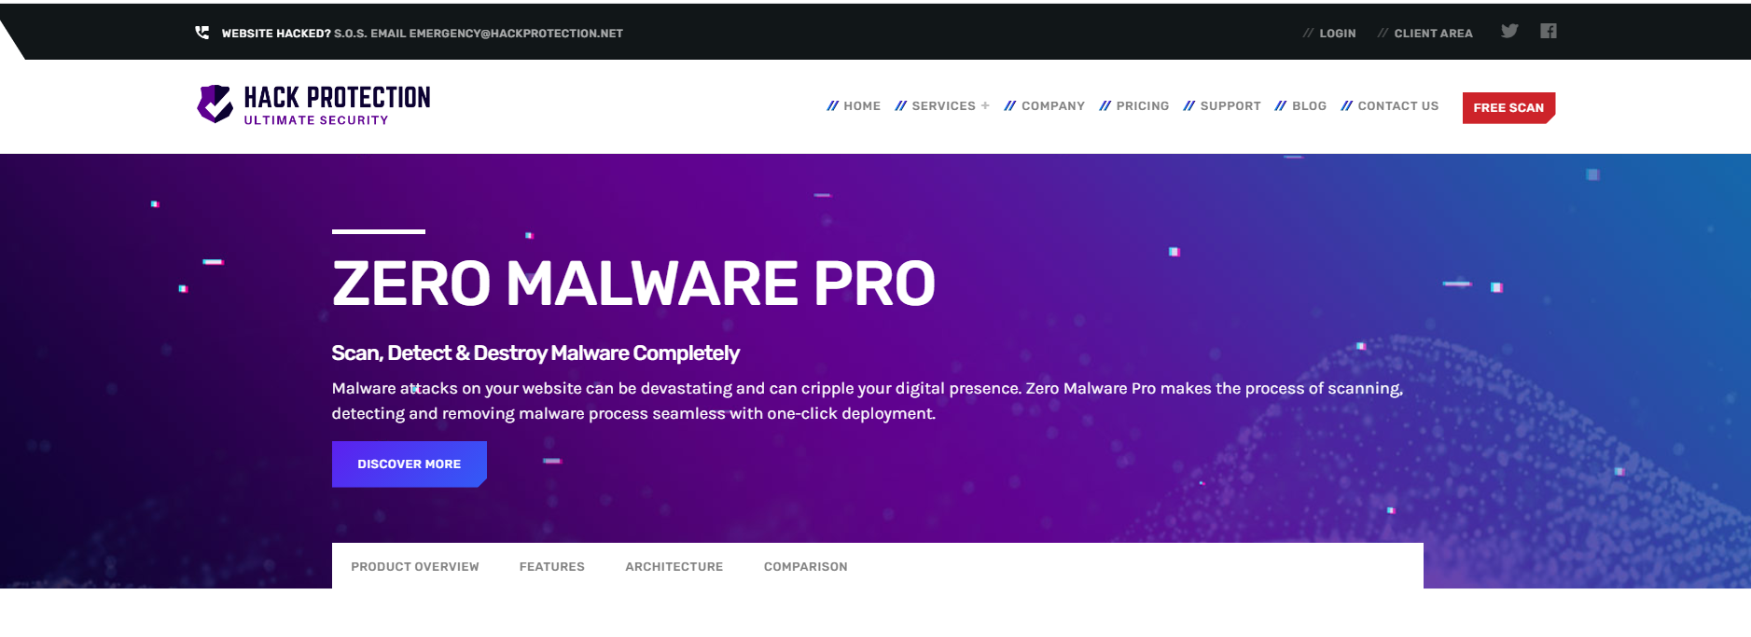Open the Twitter profile icon
Viewport: 1751px width, 637px height.
pos(1508,32)
